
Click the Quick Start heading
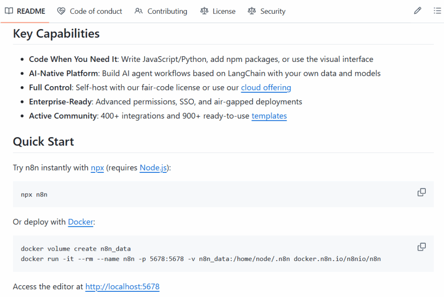43,142
